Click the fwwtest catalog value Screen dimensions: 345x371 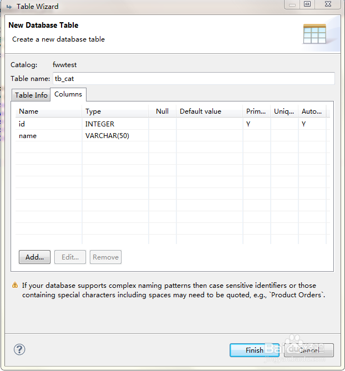point(64,65)
